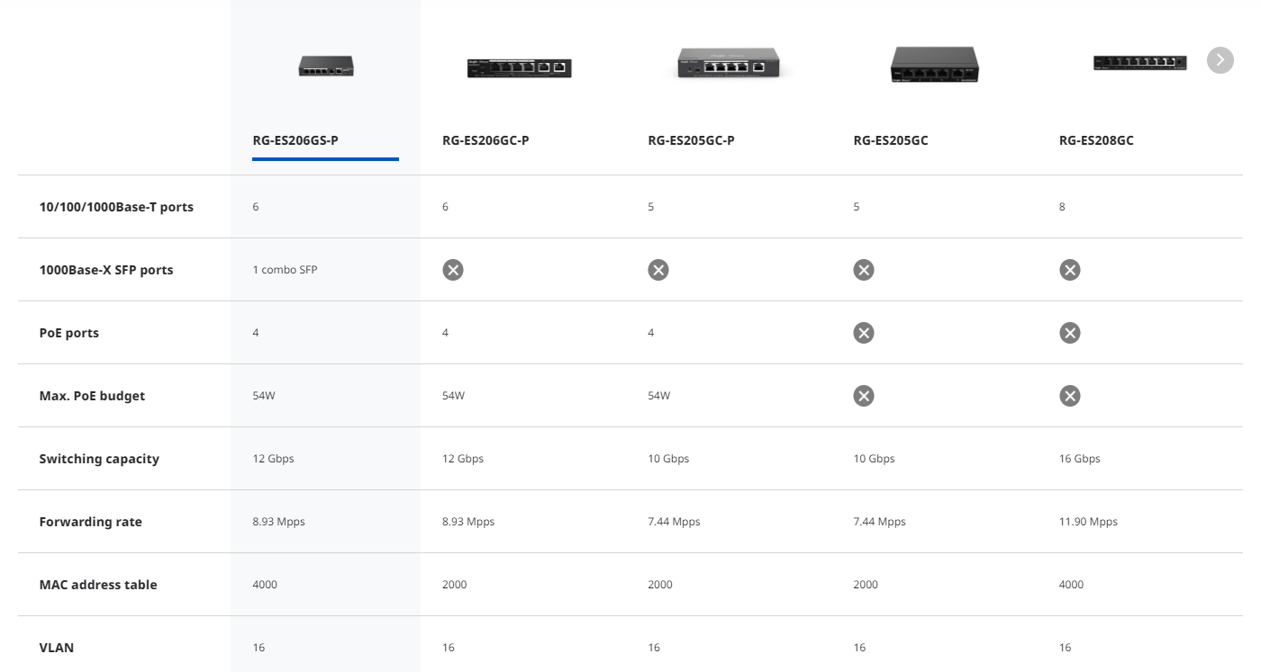Click the SFP ports X icon for RG-ES206GC-P

(x=453, y=270)
